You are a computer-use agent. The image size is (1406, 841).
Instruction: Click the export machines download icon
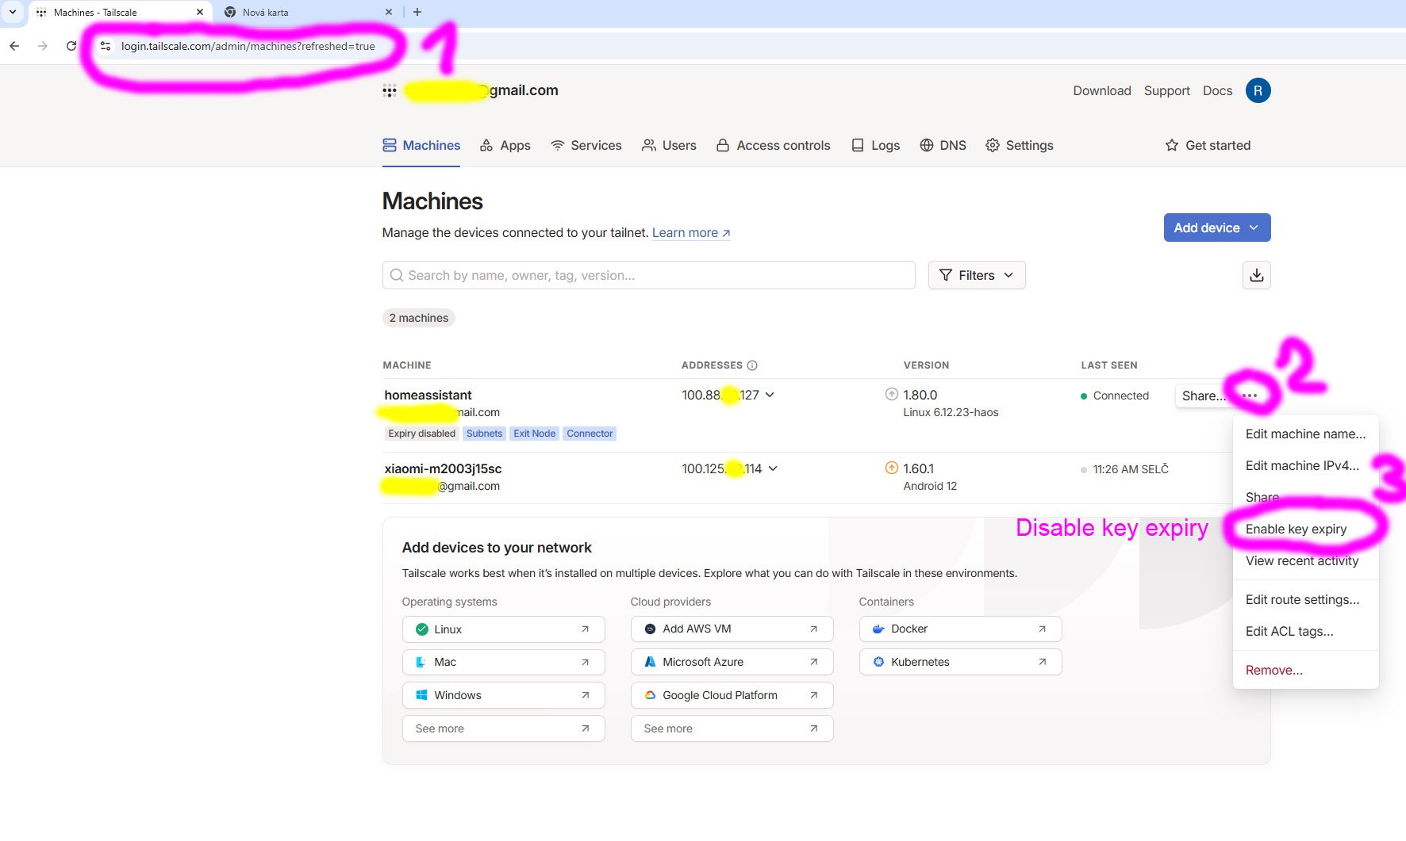[x=1256, y=275]
